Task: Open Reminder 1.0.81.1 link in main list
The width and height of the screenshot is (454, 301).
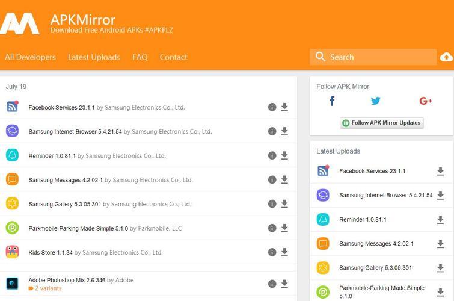Action: tap(52, 156)
